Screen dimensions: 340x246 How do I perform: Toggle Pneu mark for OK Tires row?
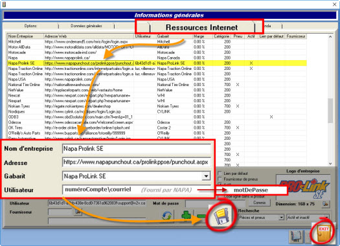238,128
